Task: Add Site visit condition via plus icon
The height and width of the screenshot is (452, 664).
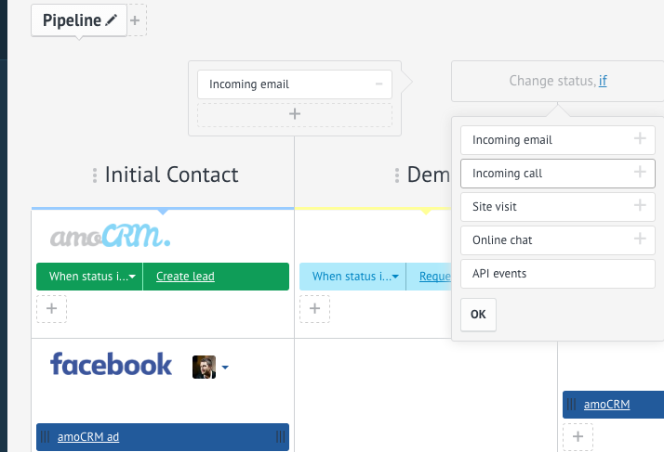Action: pos(640,206)
